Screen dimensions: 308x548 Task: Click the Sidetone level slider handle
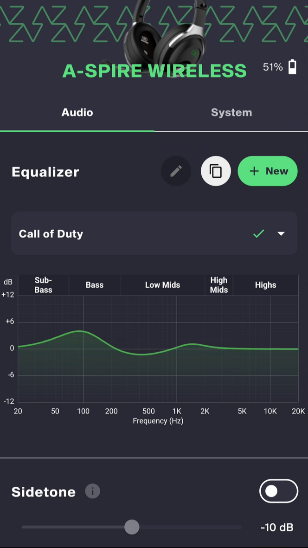tap(132, 527)
